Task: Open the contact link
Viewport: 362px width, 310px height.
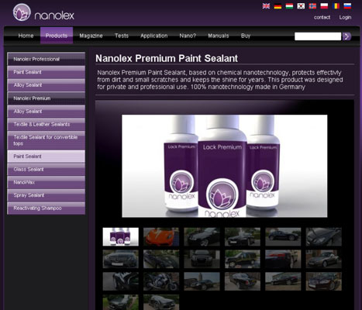Action: point(322,17)
